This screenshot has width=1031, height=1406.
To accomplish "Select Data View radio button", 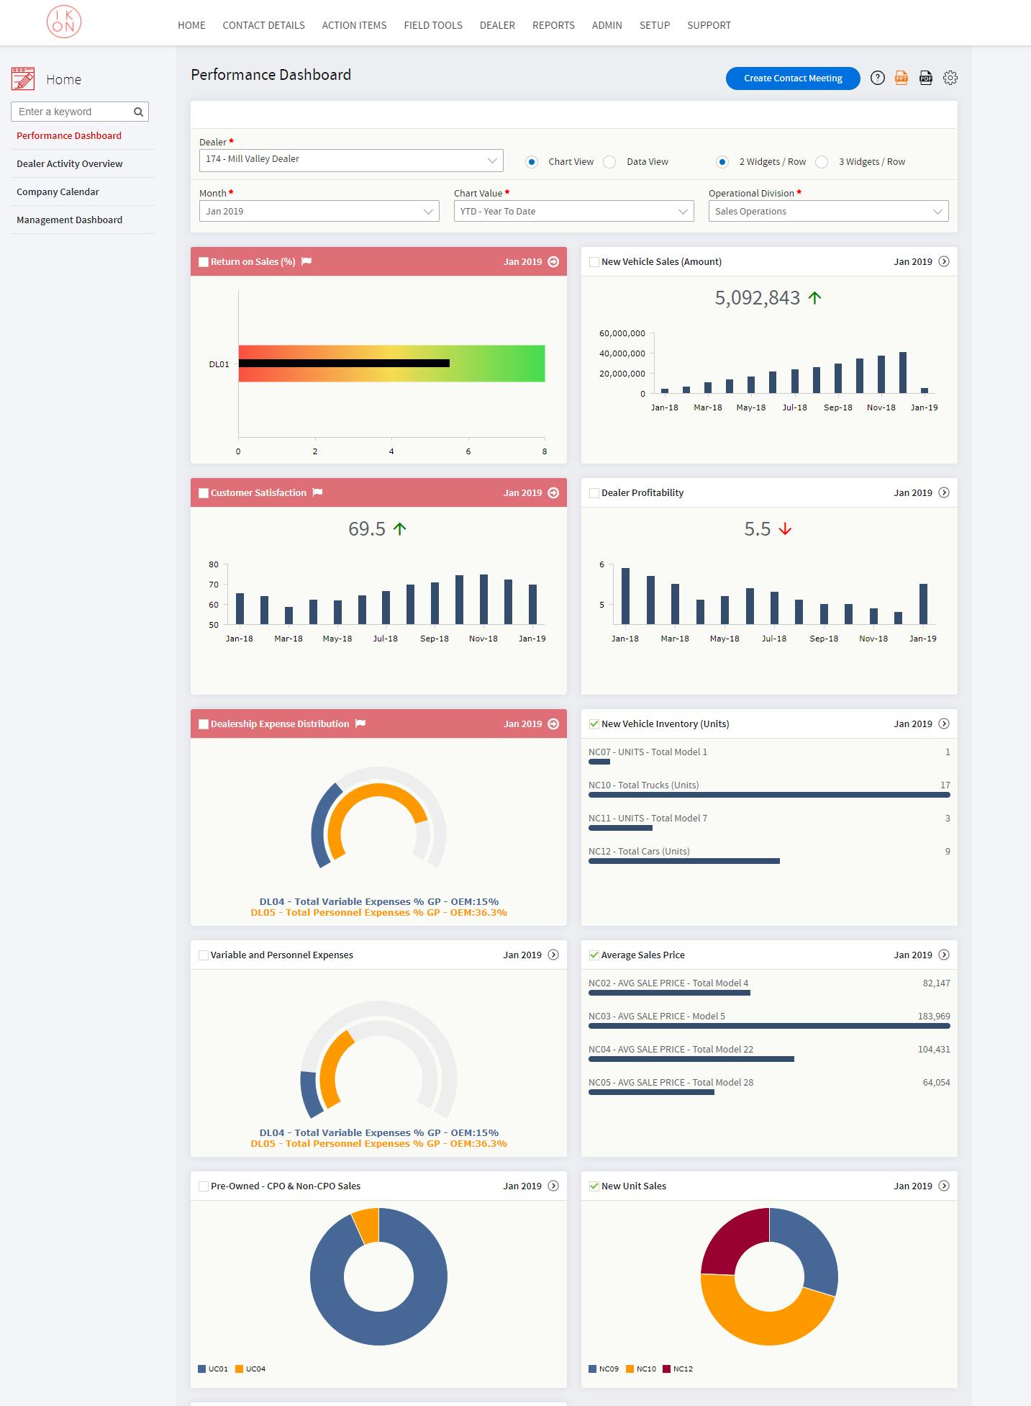I will [x=609, y=162].
